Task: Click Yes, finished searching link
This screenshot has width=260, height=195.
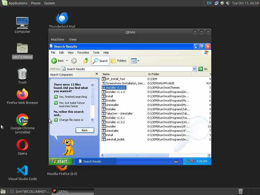Action: point(71,97)
